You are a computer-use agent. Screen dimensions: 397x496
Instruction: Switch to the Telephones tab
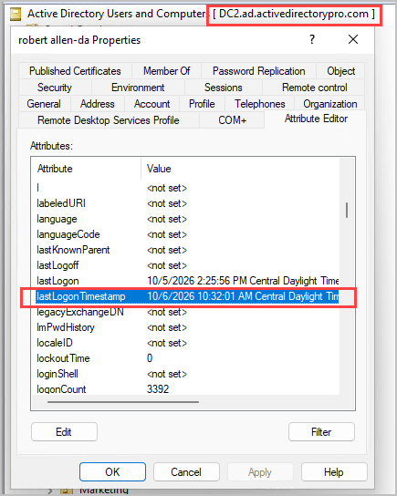pyautogui.click(x=259, y=104)
